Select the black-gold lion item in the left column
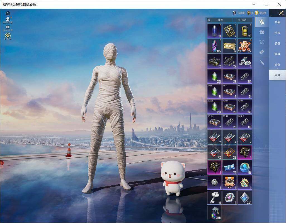286x223 pixels. coord(215,167)
